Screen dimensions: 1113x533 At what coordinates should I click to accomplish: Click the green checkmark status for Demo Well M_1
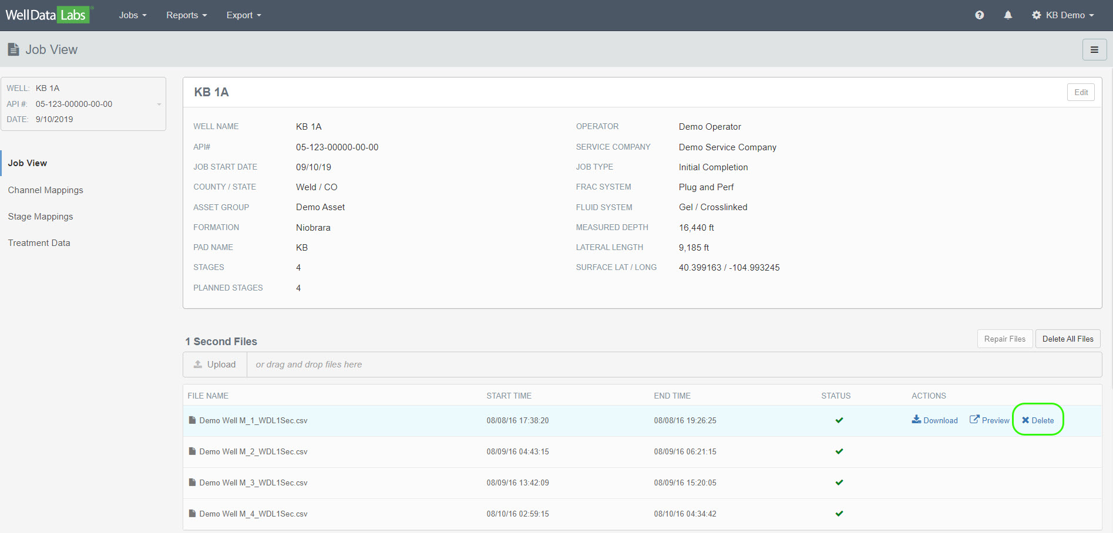coord(839,420)
